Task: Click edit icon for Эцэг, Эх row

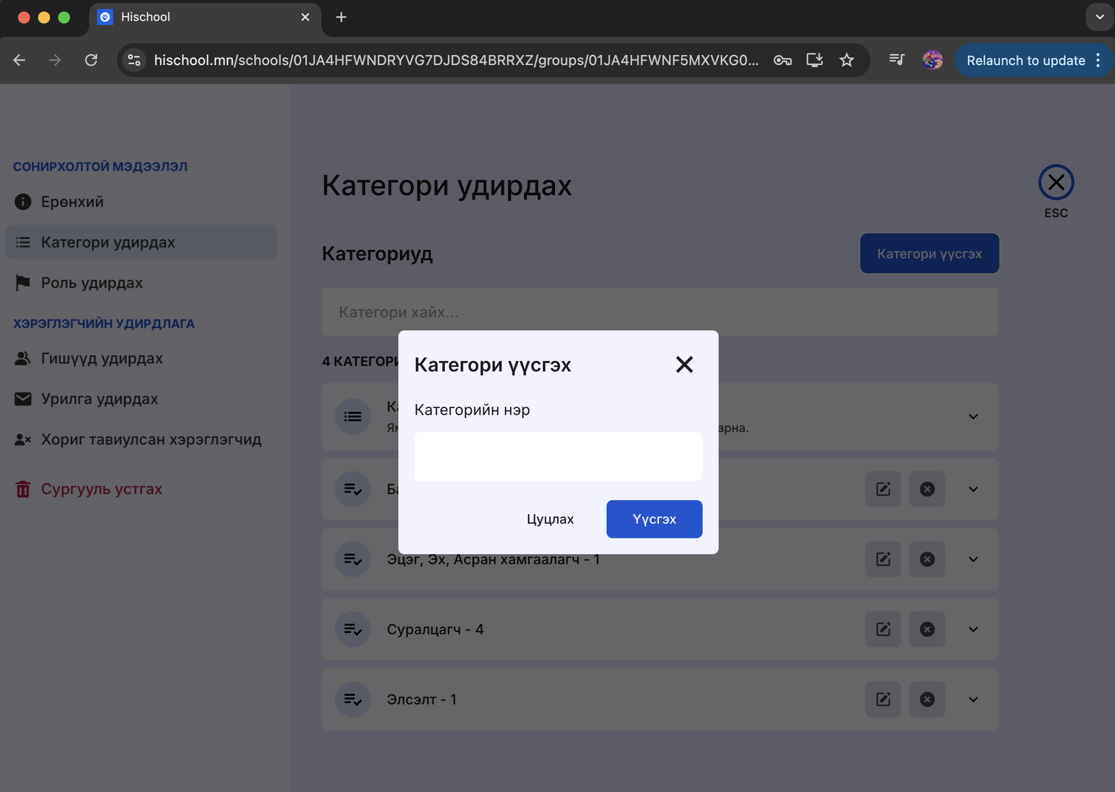Action: tap(883, 559)
